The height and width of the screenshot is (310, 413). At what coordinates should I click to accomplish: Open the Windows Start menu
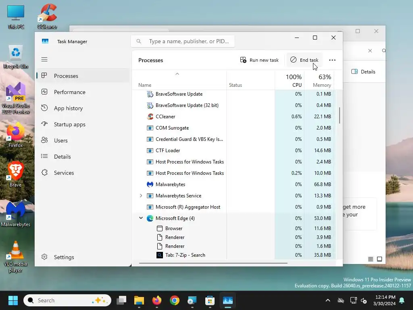[13, 300]
